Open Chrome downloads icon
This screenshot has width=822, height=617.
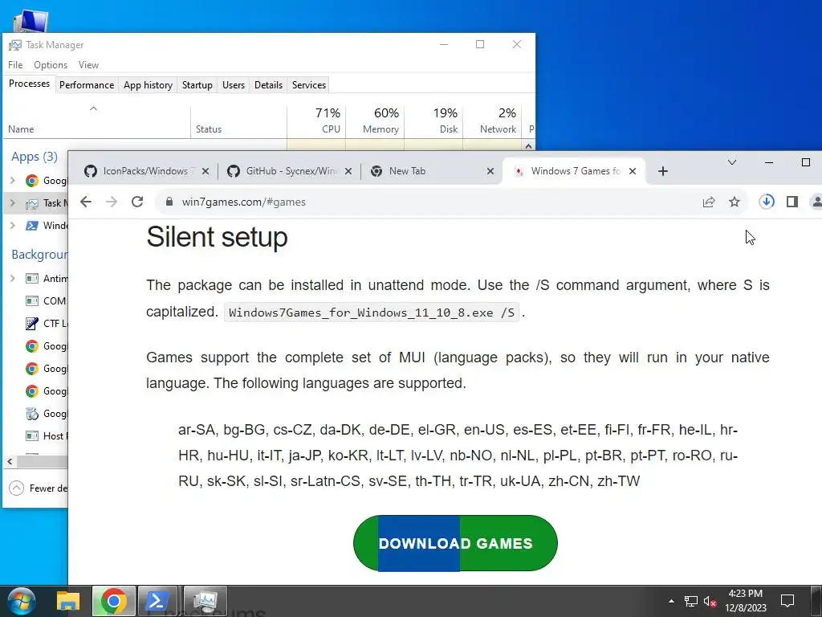pyautogui.click(x=767, y=202)
